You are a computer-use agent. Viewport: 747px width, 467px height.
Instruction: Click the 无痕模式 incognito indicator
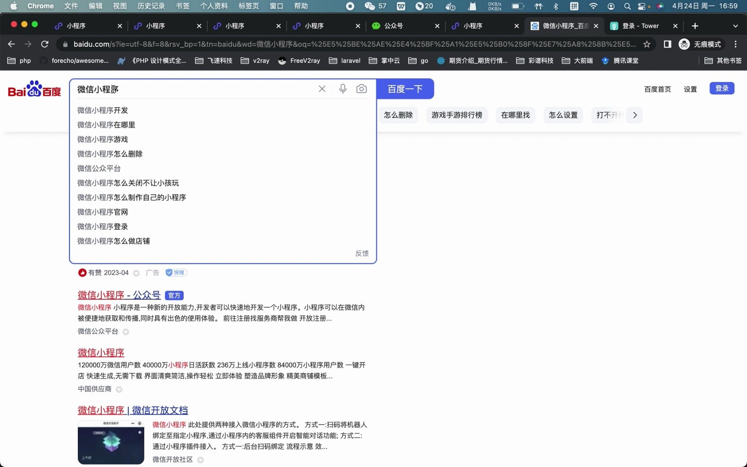(700, 44)
